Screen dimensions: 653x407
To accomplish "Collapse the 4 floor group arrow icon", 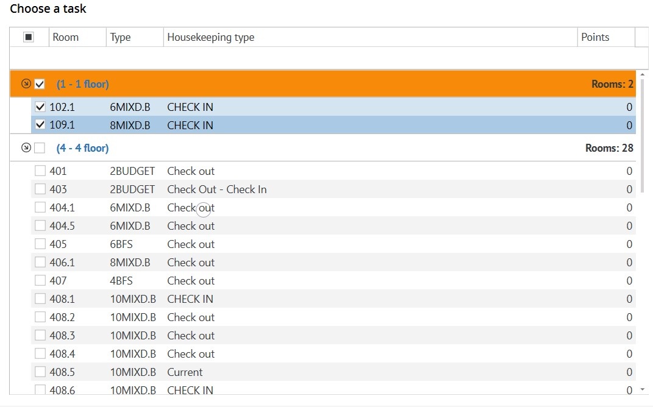I will click(26, 147).
